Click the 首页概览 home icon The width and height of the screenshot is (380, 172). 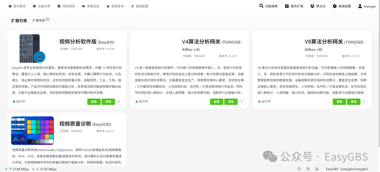pyautogui.click(x=10, y=6)
